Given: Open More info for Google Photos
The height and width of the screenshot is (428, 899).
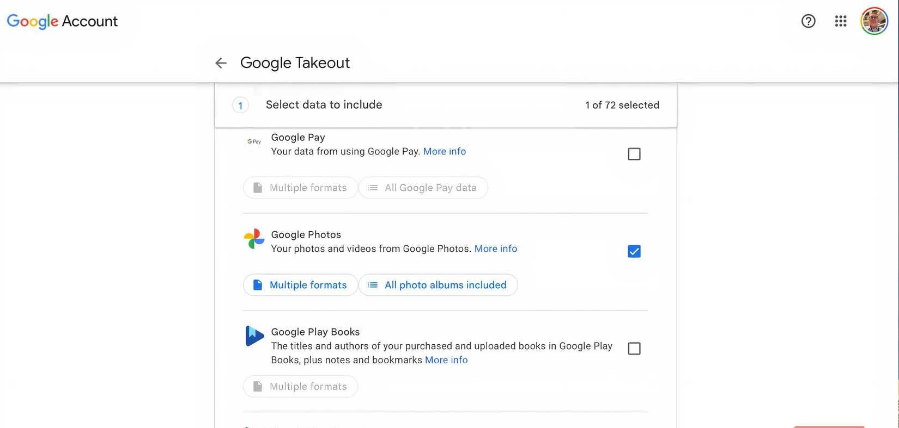Looking at the screenshot, I should [495, 249].
